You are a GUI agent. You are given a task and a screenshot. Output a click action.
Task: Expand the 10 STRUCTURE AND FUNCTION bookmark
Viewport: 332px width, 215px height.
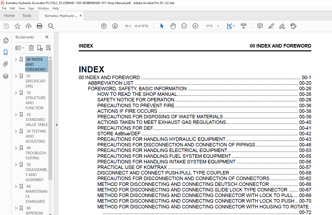(16, 93)
